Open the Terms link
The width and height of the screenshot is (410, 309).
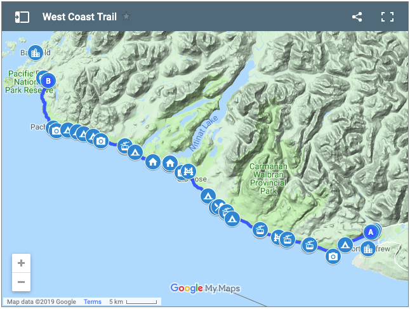(92, 302)
